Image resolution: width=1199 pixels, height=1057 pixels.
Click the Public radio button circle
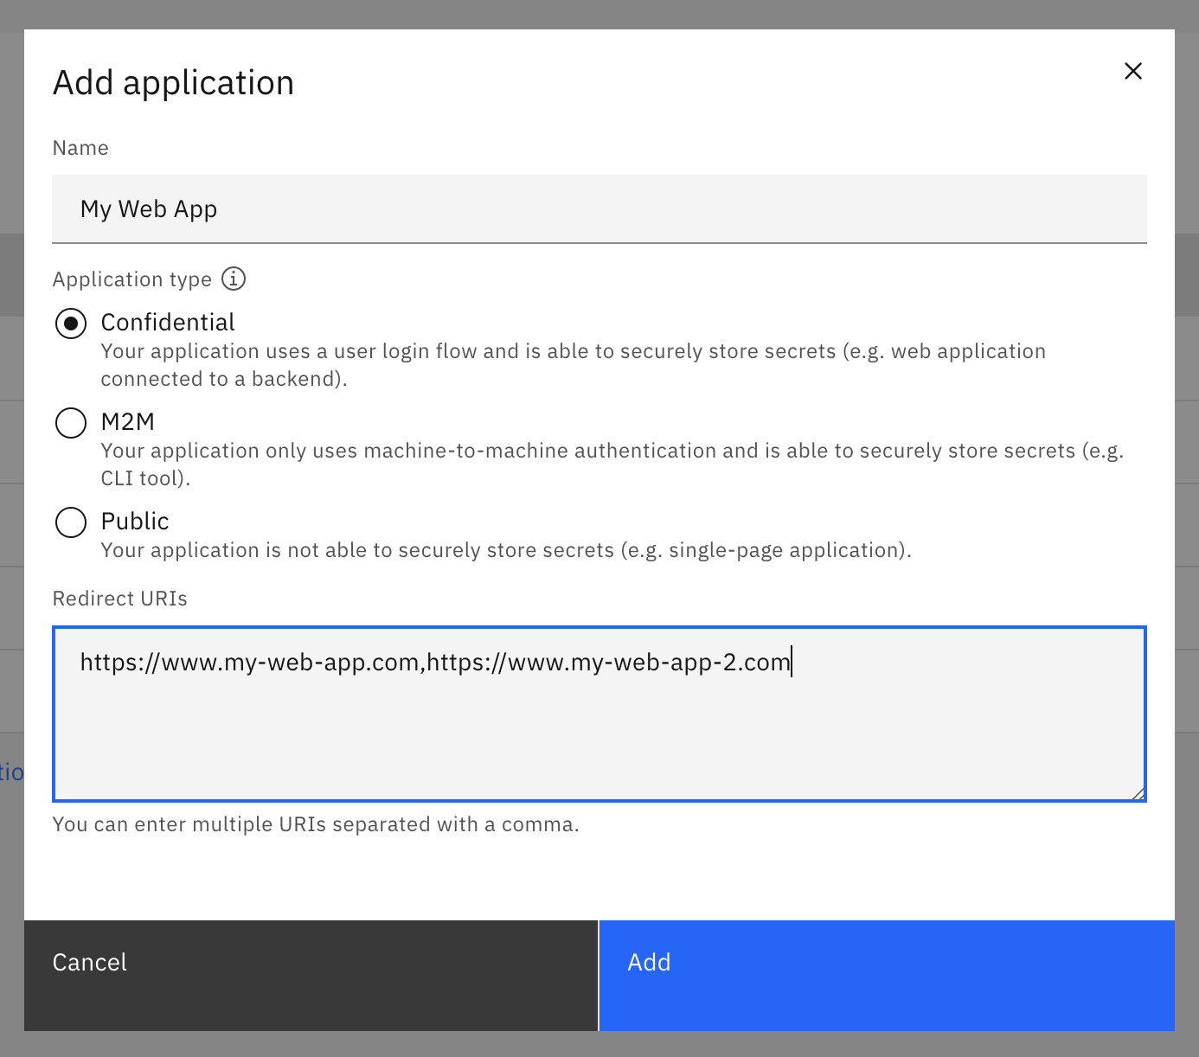point(71,522)
